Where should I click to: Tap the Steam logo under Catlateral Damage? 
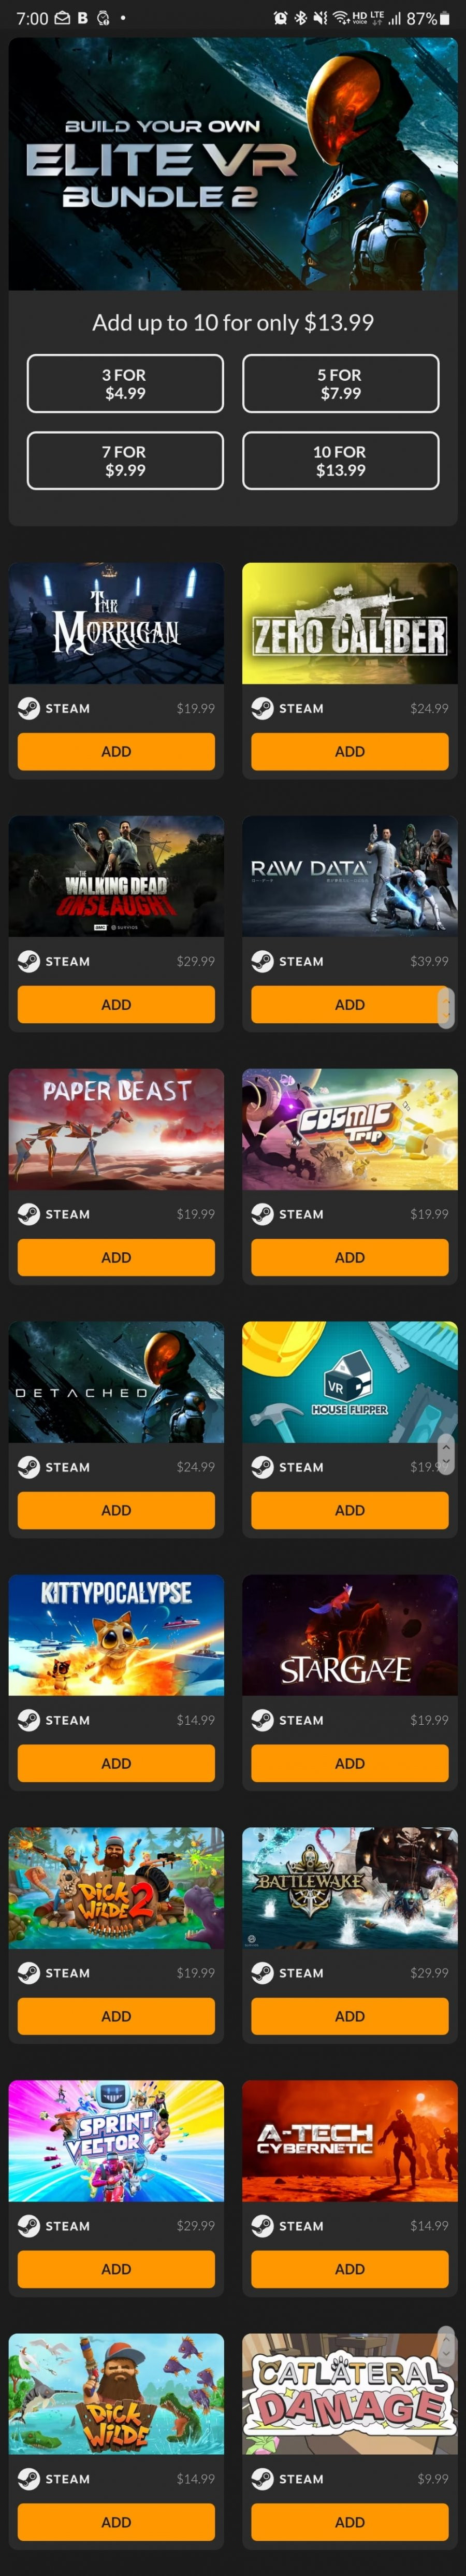point(262,2479)
